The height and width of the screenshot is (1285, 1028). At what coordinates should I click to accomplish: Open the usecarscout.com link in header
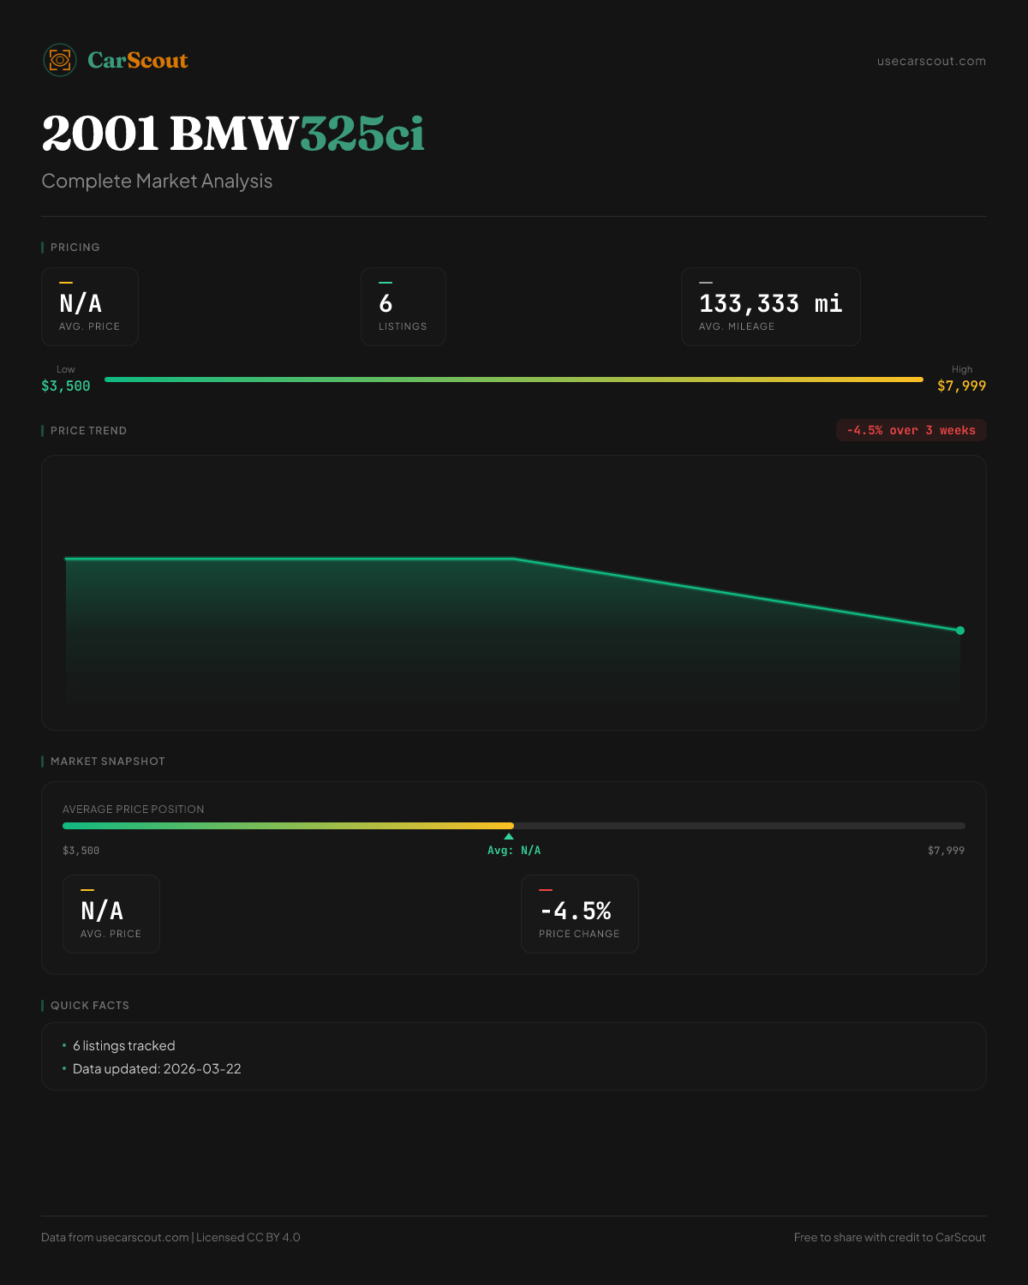pos(930,61)
